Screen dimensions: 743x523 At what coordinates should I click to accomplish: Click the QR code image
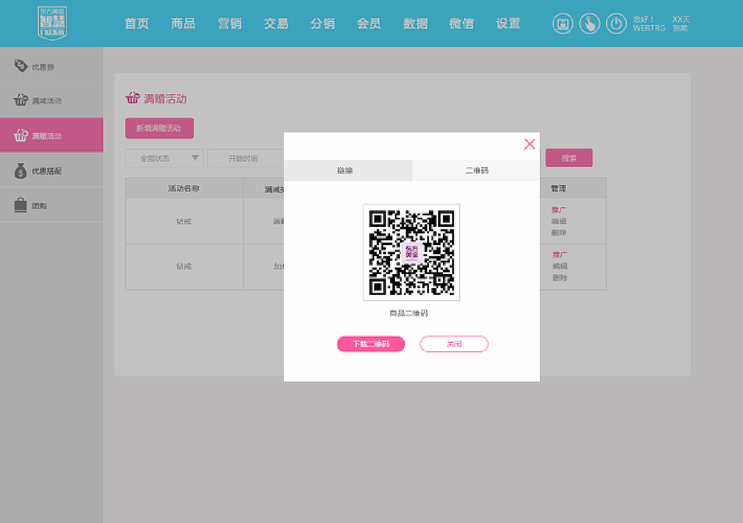point(412,253)
